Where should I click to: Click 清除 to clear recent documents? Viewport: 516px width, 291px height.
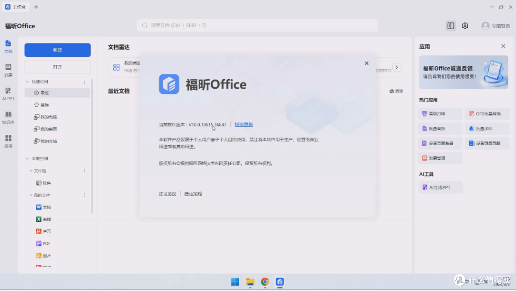[396, 91]
